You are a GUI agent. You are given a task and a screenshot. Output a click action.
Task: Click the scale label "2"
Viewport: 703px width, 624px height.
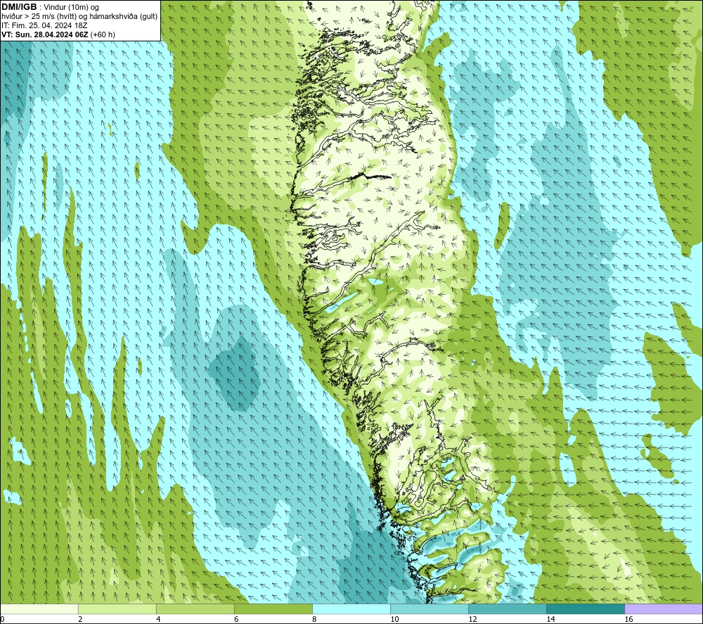[80, 619]
